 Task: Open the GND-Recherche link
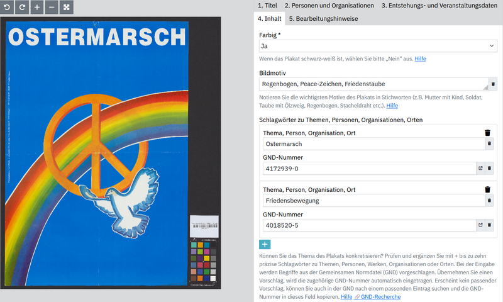[378, 297]
